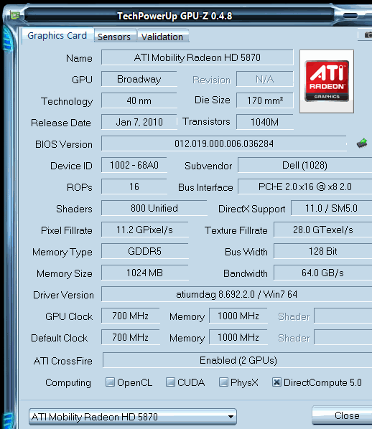Viewport: 372px width, 429px height.
Task: Click the Technology value 40 nm
Action: click(x=139, y=100)
